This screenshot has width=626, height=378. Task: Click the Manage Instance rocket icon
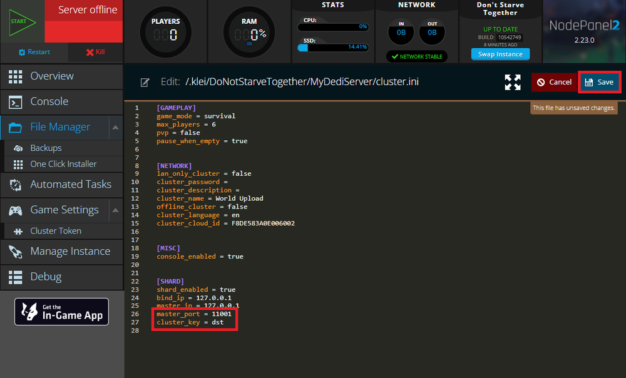[16, 252]
